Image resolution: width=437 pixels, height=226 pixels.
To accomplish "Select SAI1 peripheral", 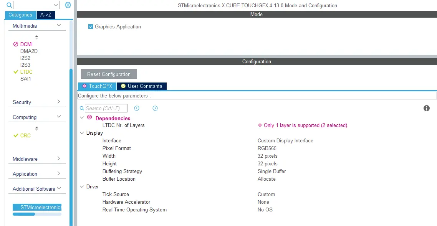I will pyautogui.click(x=26, y=79).
